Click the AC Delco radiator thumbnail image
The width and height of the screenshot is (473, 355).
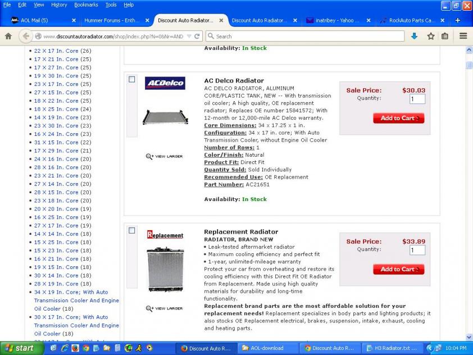pyautogui.click(x=165, y=117)
